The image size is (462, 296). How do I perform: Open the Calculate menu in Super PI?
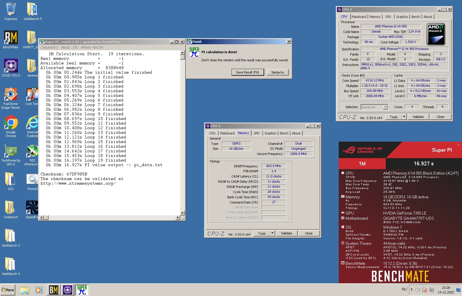tap(49, 47)
